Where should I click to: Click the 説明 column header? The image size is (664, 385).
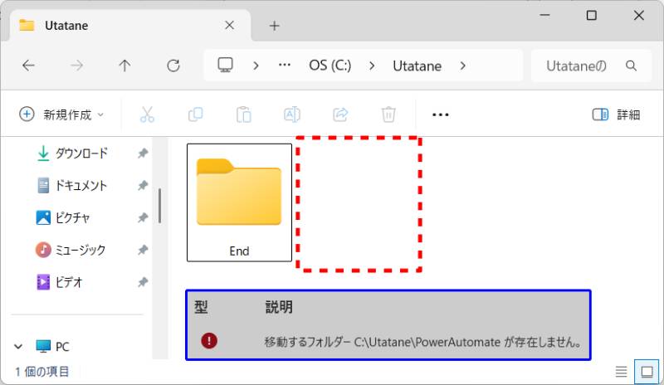279,307
